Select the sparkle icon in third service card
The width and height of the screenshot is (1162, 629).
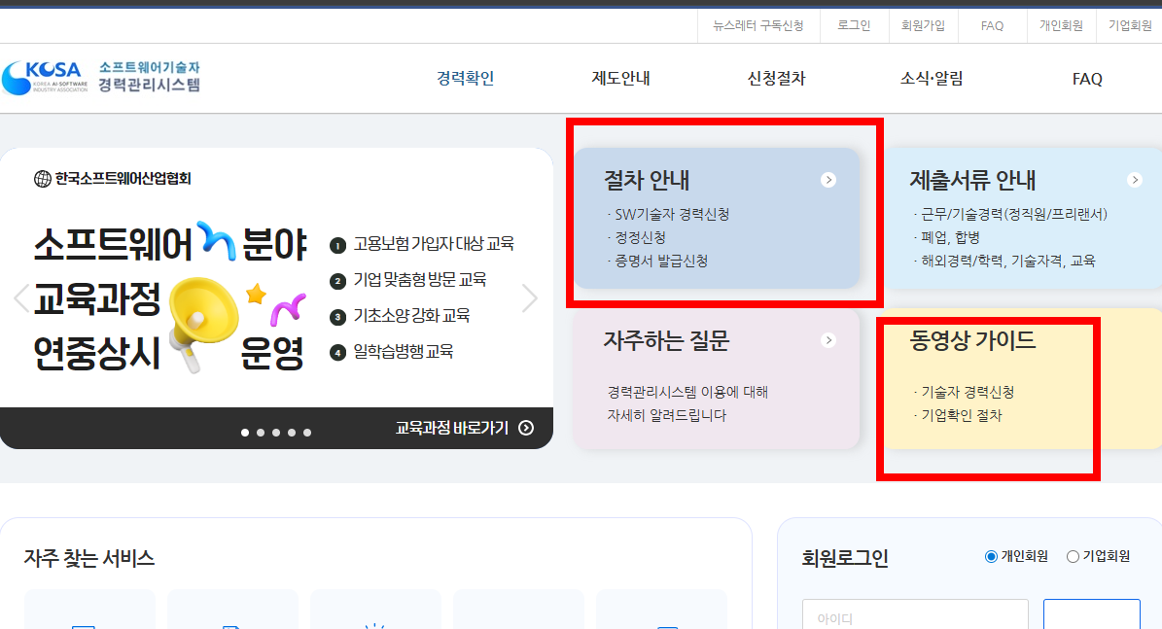tap(375, 626)
